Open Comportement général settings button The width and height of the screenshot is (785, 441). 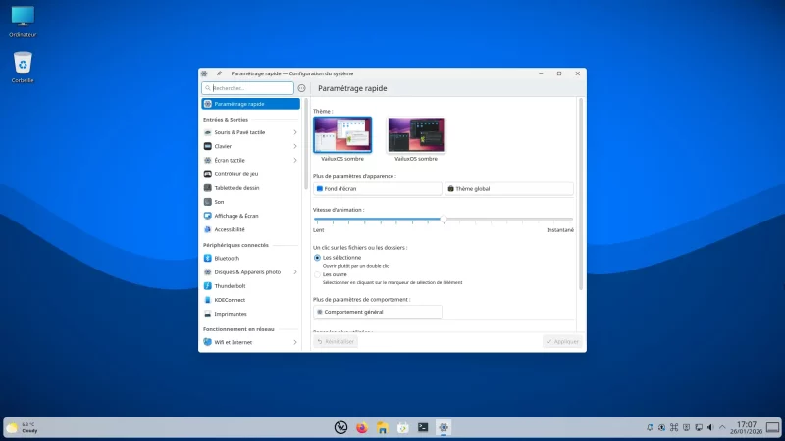(377, 312)
